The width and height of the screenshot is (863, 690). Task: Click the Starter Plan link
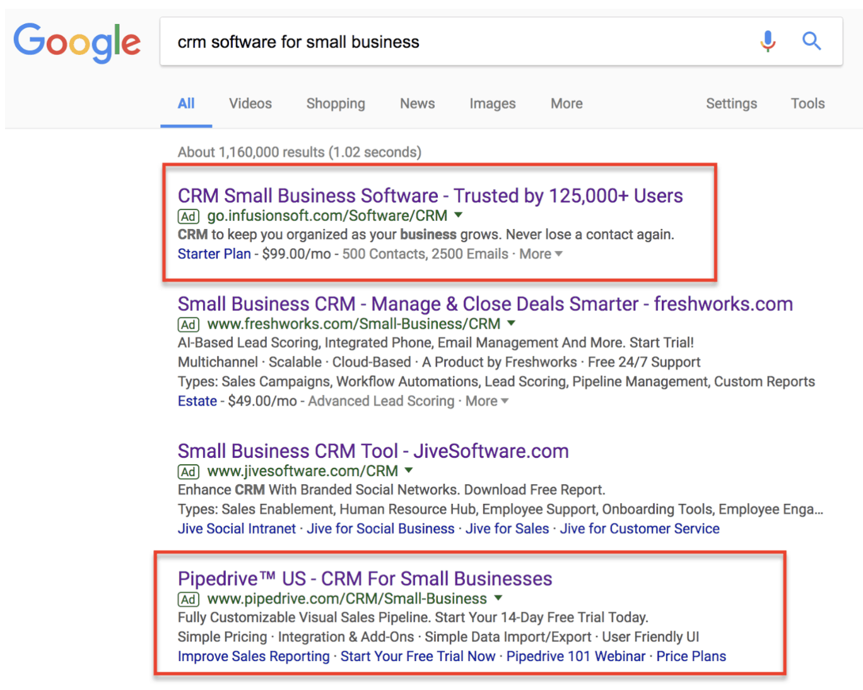(214, 254)
